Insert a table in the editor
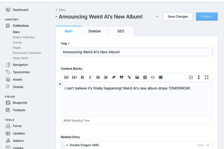The height and width of the screenshot is (149, 224). pyautogui.click(x=145, y=77)
